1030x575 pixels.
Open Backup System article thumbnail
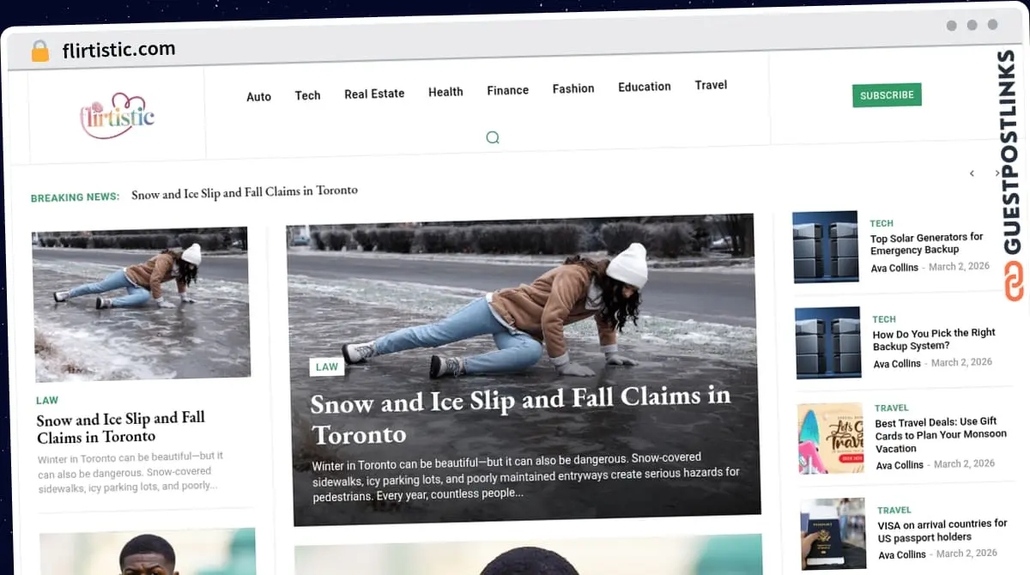tap(828, 342)
